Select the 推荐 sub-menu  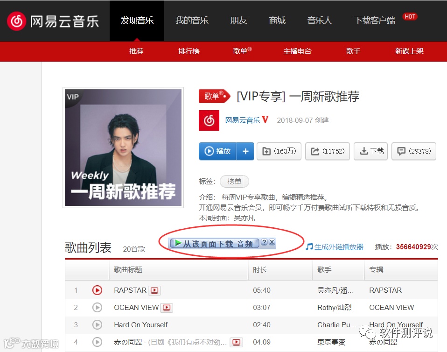(136, 51)
